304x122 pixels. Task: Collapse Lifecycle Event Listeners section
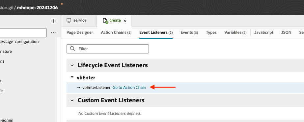[x=72, y=65]
